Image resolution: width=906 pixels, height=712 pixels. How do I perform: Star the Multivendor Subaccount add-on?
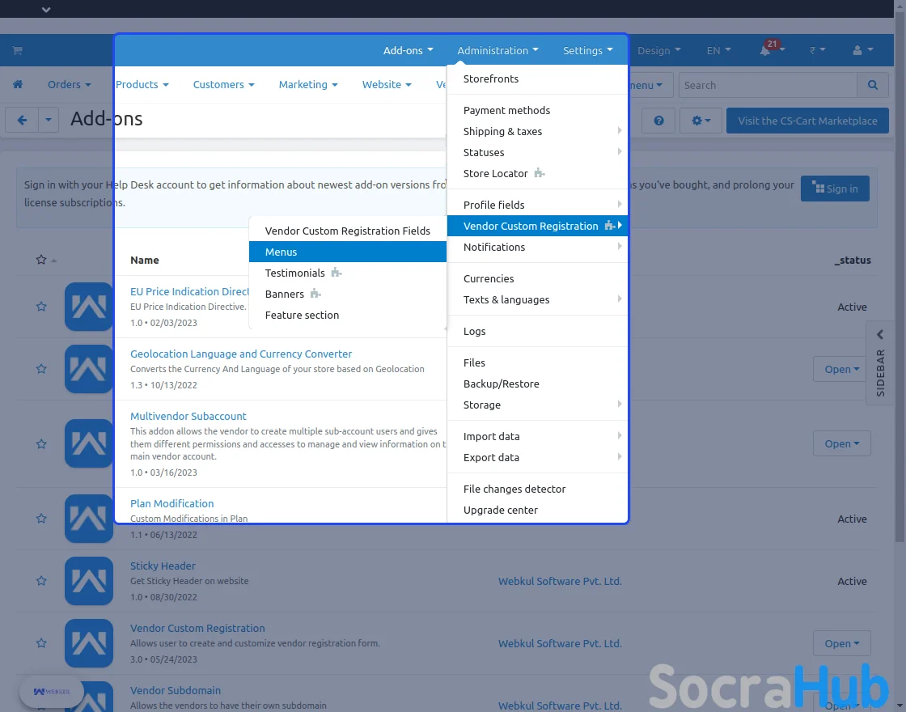pyautogui.click(x=41, y=444)
